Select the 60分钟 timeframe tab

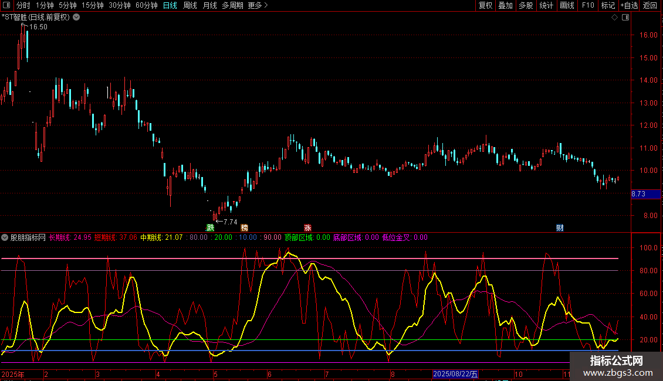(x=146, y=5)
